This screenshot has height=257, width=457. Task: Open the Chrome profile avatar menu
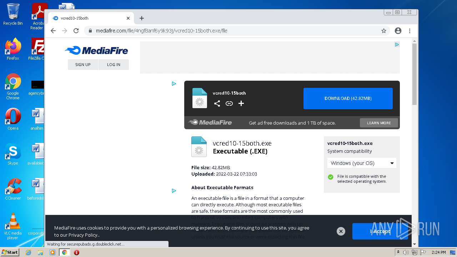pyautogui.click(x=398, y=31)
